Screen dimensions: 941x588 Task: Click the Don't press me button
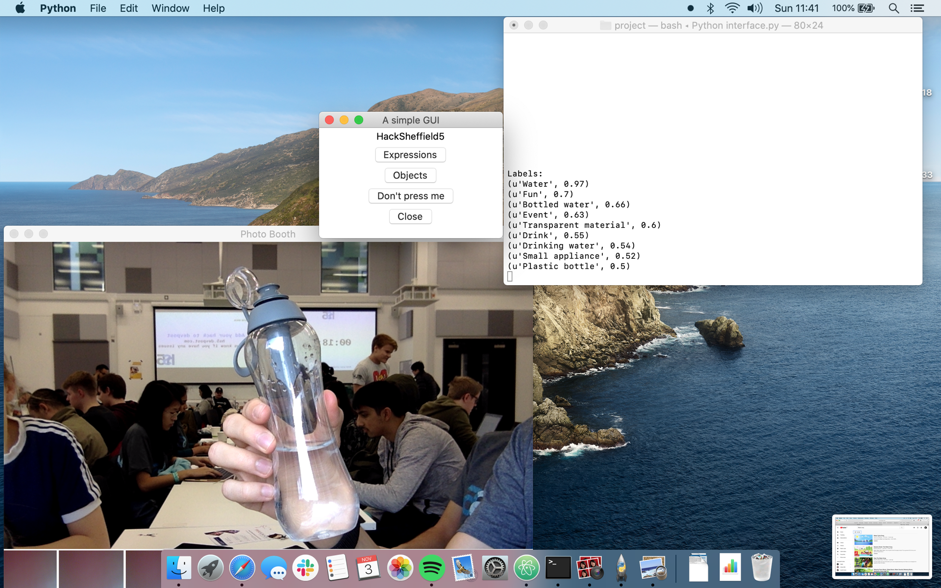[x=410, y=196]
